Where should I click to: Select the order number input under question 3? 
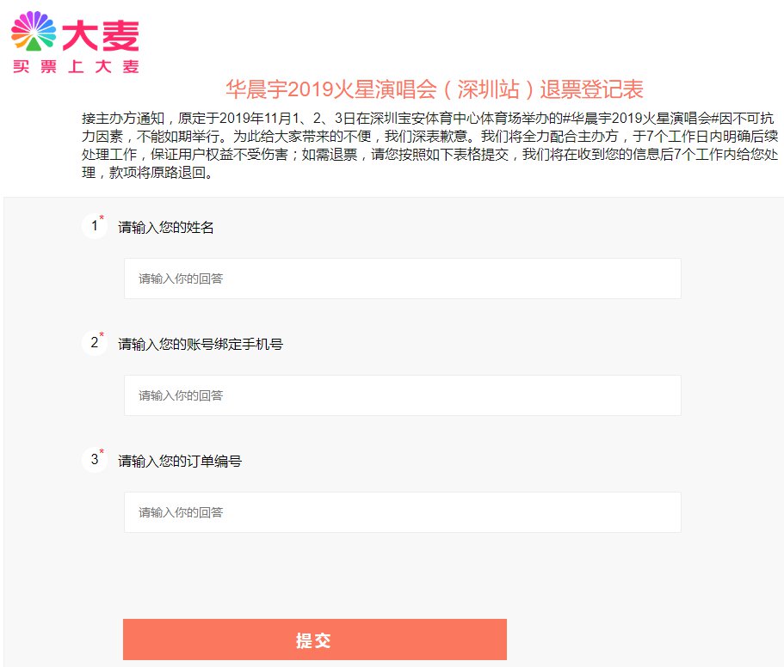pyautogui.click(x=402, y=512)
